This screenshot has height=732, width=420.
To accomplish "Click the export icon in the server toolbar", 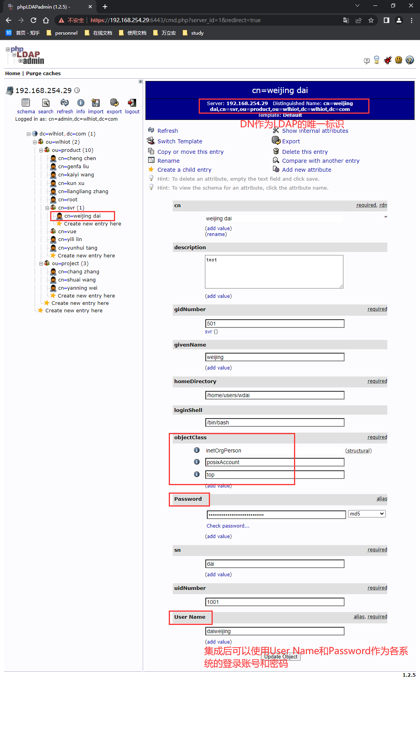I will click(x=114, y=103).
